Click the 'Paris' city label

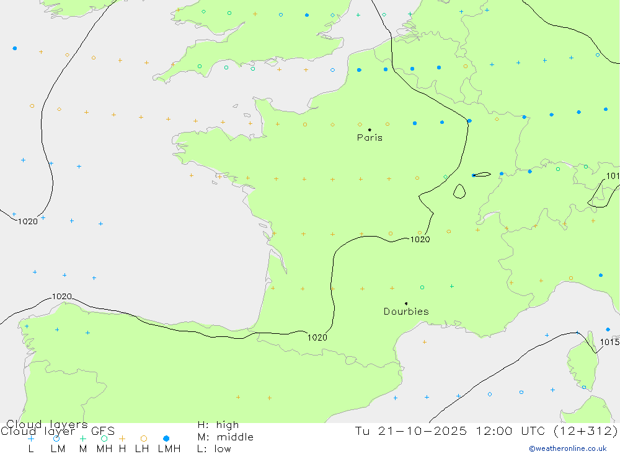pyautogui.click(x=370, y=138)
